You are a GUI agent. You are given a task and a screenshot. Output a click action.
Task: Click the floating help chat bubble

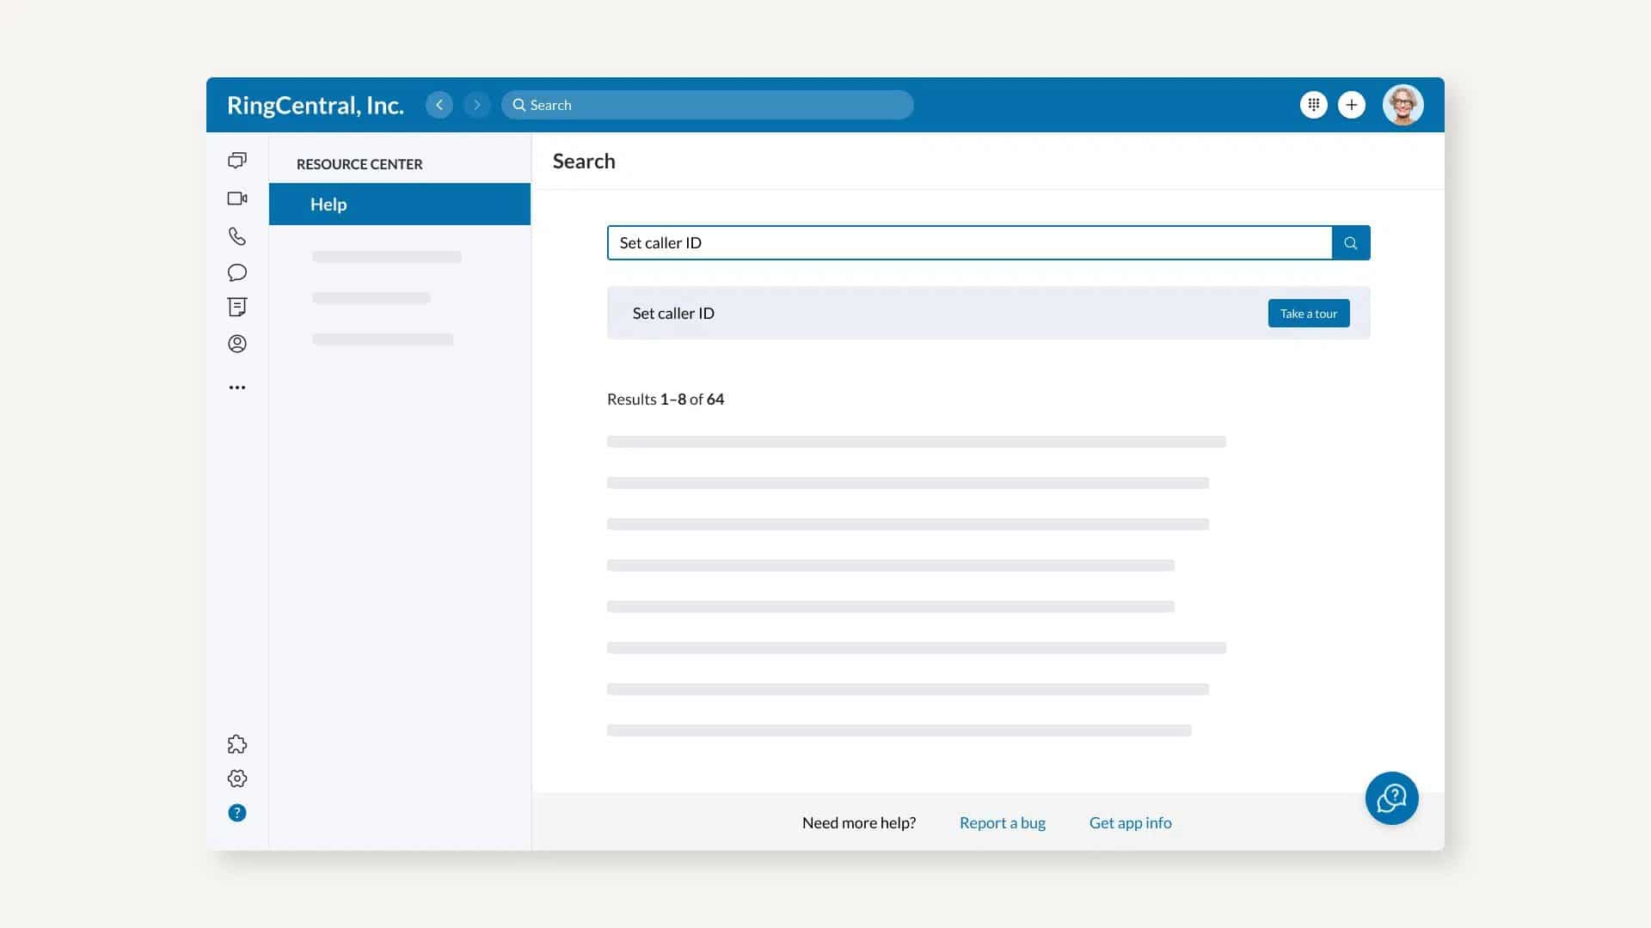[x=1391, y=797]
